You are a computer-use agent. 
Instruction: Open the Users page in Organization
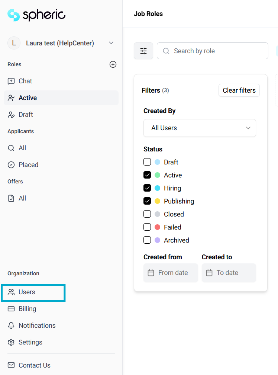27,292
